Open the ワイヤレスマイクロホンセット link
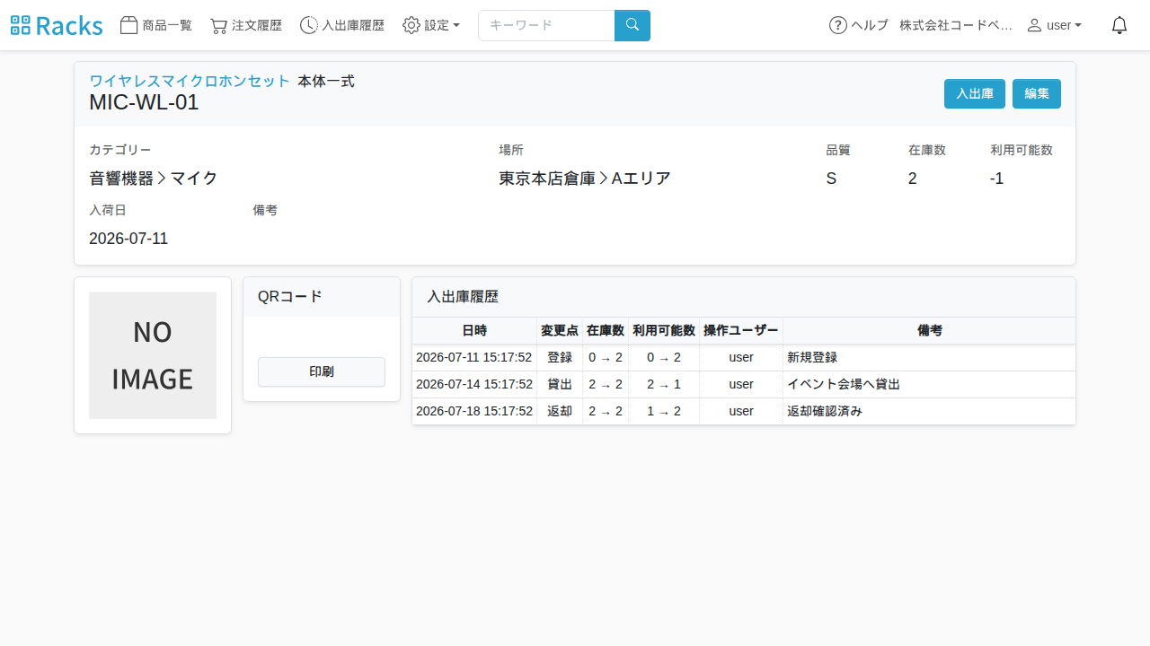Viewport: 1150px width, 646px height. 190,82
